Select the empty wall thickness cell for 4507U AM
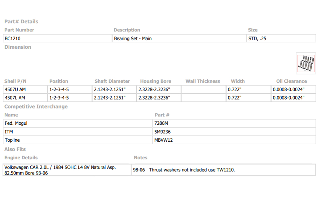 click(203, 90)
